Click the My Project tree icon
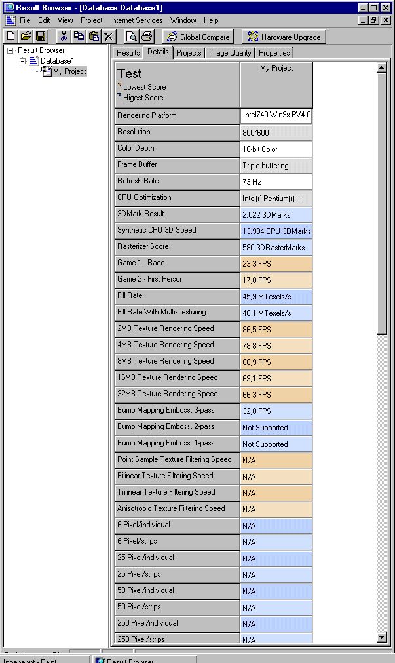The image size is (395, 663). point(47,71)
